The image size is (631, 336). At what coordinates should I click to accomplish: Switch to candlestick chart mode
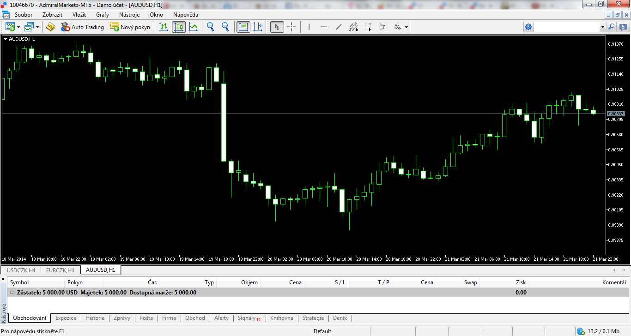click(x=179, y=27)
